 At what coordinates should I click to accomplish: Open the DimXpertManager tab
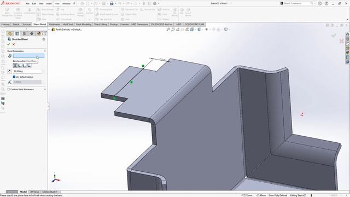coord(32,33)
